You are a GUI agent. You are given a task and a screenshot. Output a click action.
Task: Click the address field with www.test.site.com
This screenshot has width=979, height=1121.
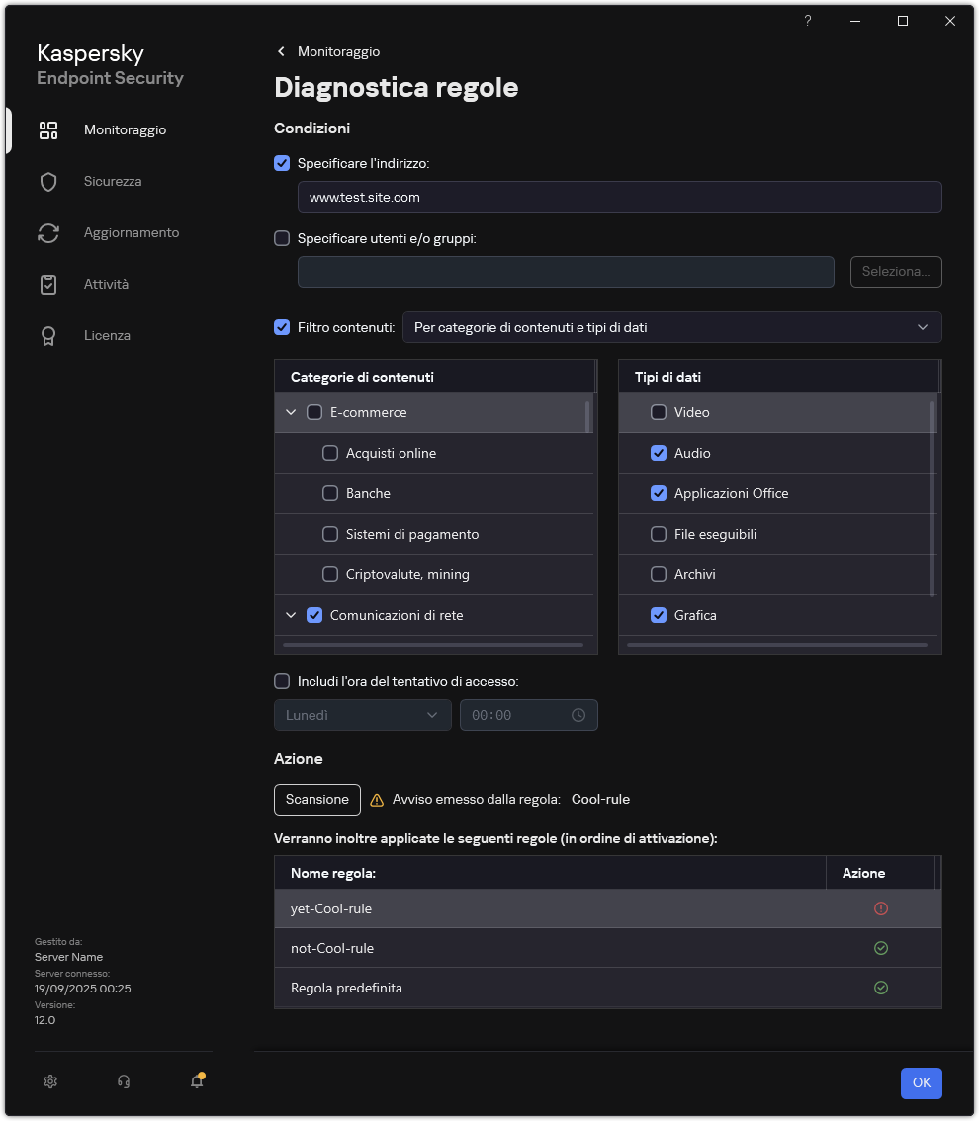coord(619,197)
